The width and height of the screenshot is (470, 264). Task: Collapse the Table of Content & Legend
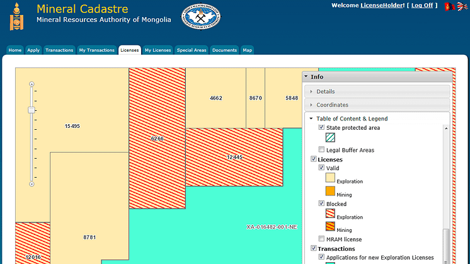(x=311, y=118)
